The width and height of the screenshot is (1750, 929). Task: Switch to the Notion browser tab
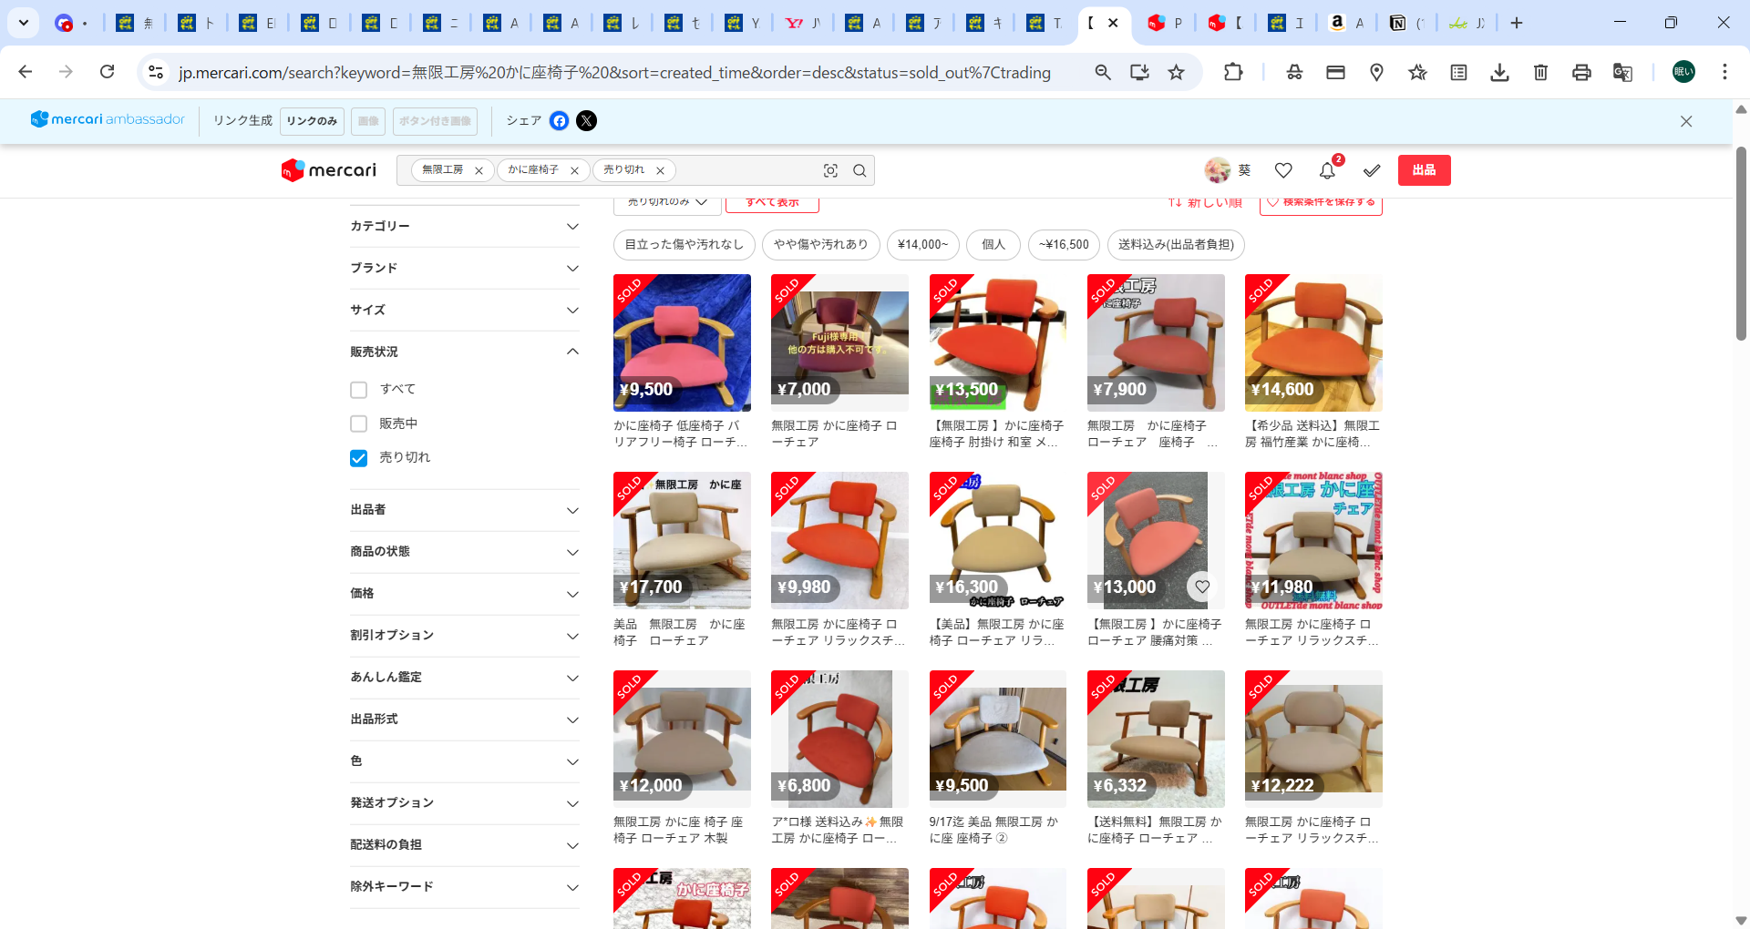pos(1406,23)
